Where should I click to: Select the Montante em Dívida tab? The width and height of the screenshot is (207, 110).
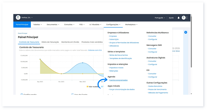click(x=70, y=42)
